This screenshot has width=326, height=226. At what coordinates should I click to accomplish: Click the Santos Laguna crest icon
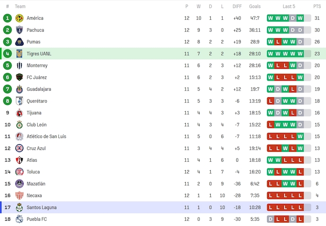pyautogui.click(x=19, y=207)
